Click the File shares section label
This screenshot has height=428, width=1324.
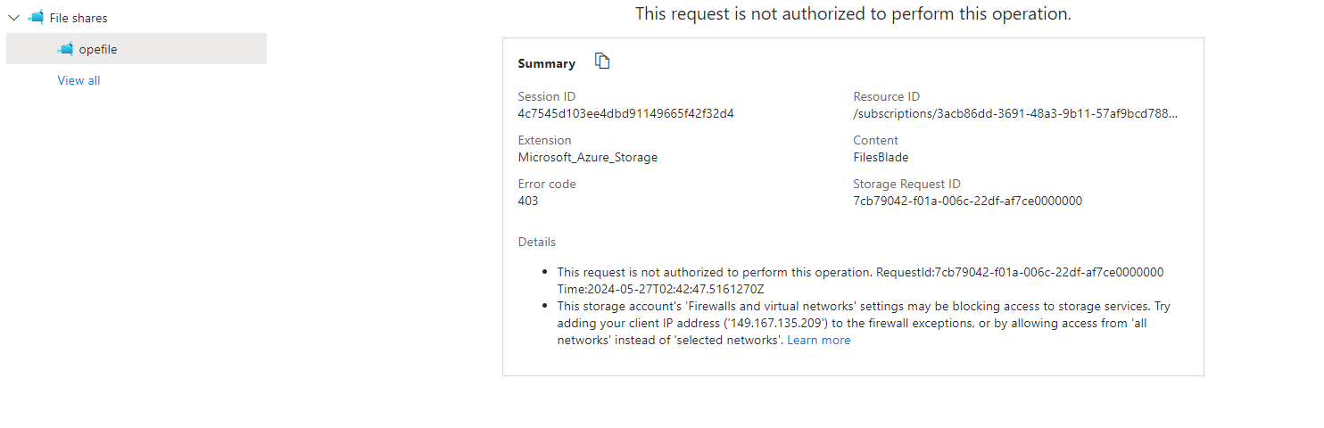pyautogui.click(x=79, y=18)
